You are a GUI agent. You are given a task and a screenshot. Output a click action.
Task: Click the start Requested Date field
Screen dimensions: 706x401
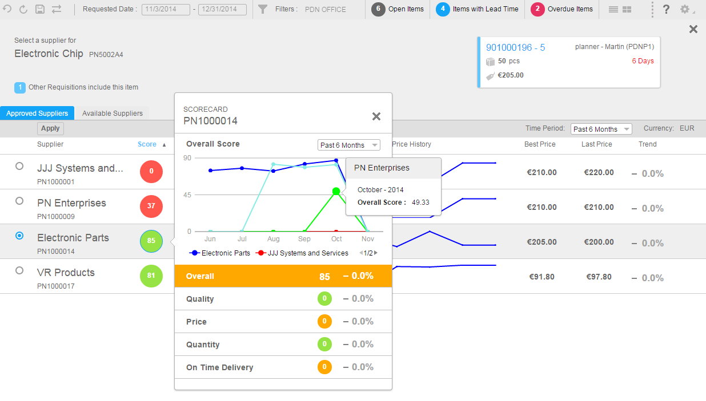pyautogui.click(x=166, y=10)
